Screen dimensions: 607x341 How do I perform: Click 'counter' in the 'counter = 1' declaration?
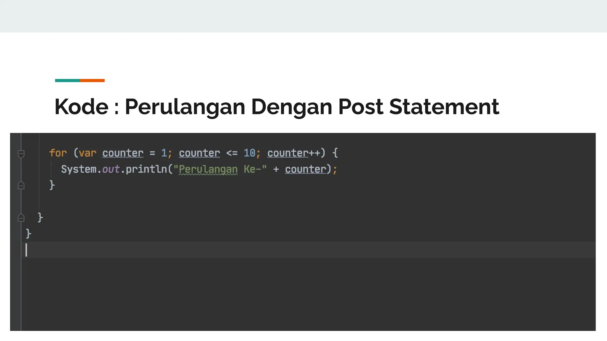coord(123,153)
